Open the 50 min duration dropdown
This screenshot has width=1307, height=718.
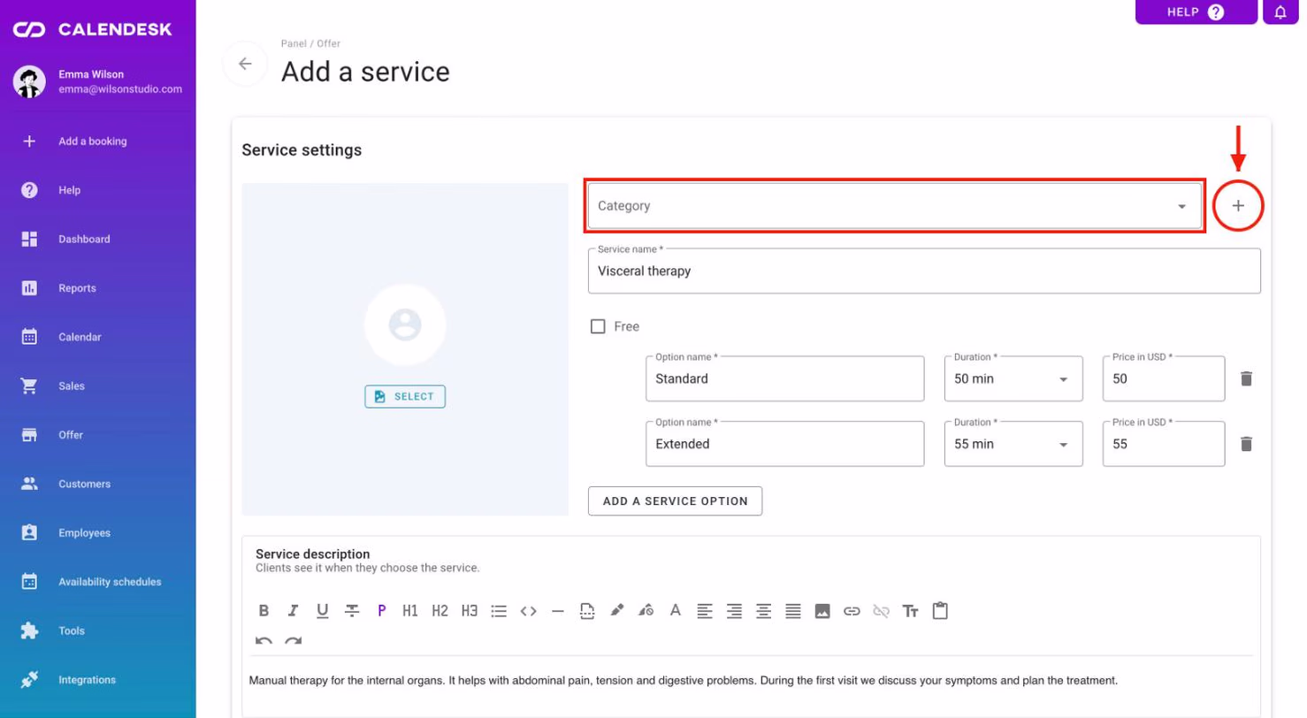(x=1013, y=378)
